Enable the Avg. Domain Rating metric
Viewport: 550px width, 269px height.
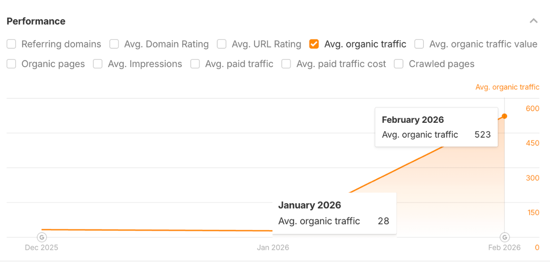pos(114,44)
